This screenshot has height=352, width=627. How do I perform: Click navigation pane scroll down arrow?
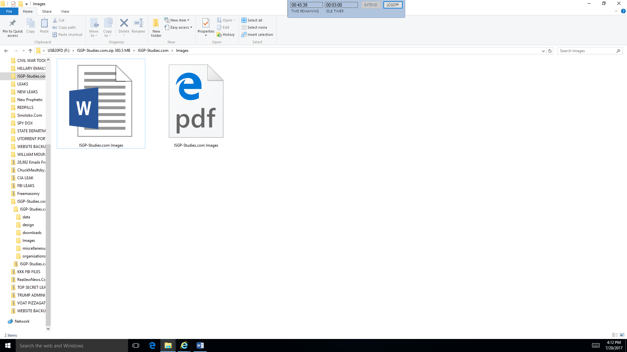[x=48, y=329]
